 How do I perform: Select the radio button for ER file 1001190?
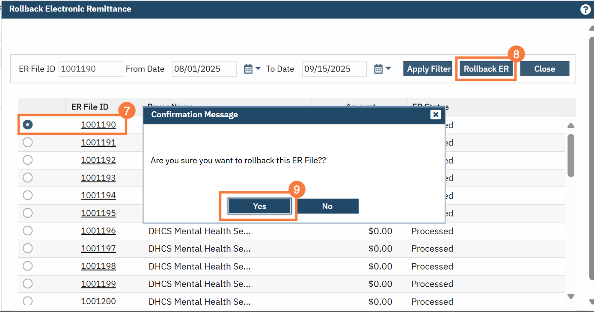[28, 125]
